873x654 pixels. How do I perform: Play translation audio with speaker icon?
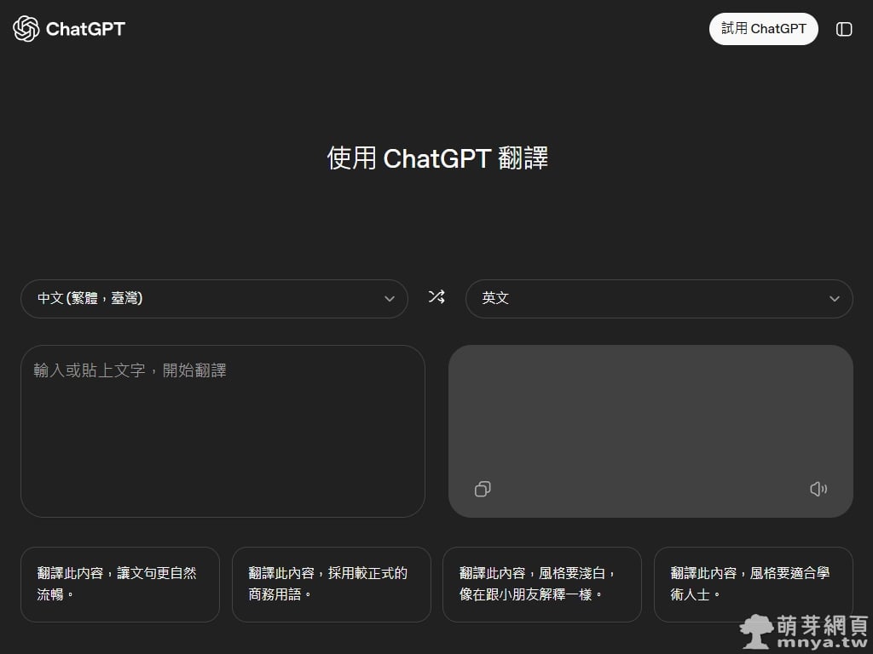818,489
